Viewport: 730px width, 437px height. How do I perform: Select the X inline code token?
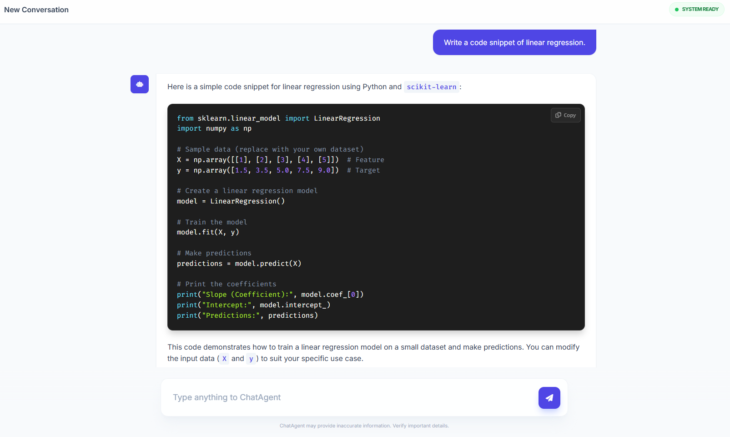pos(224,359)
